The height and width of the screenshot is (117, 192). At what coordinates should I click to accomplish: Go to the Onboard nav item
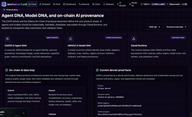tap(45, 4)
